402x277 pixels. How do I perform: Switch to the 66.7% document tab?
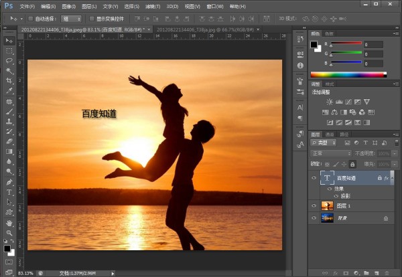tap(205, 29)
